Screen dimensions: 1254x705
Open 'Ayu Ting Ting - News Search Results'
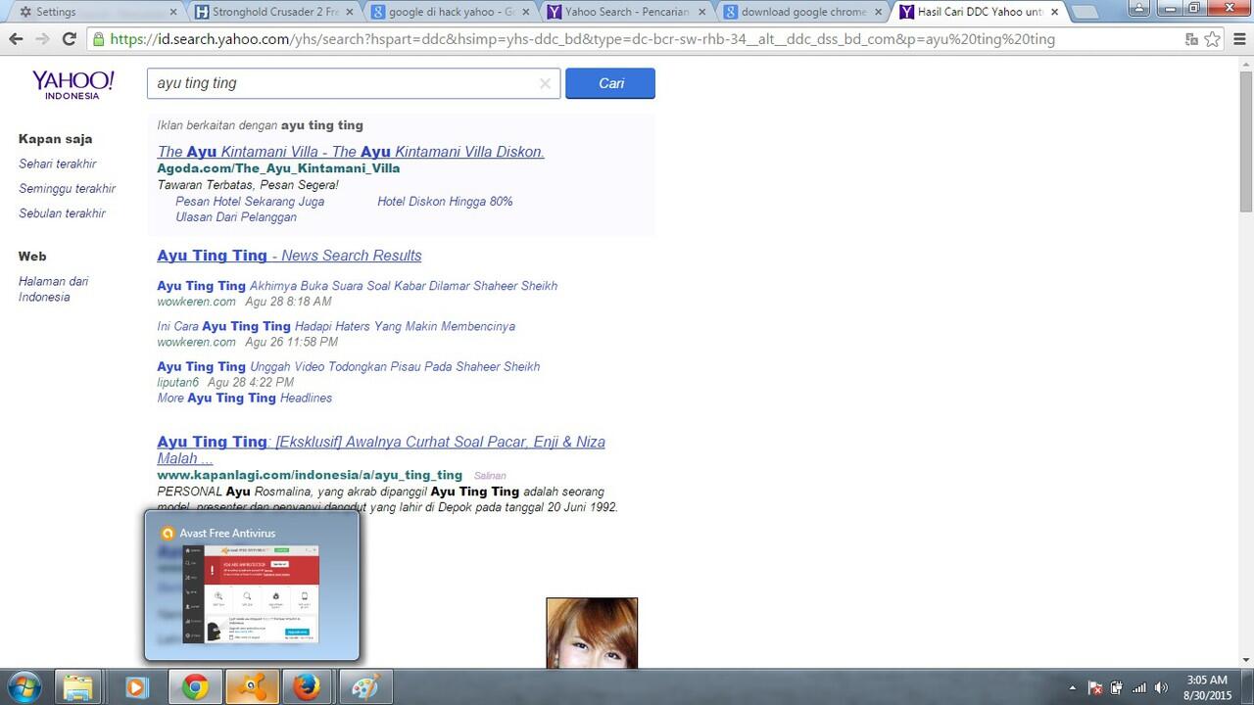click(x=289, y=256)
